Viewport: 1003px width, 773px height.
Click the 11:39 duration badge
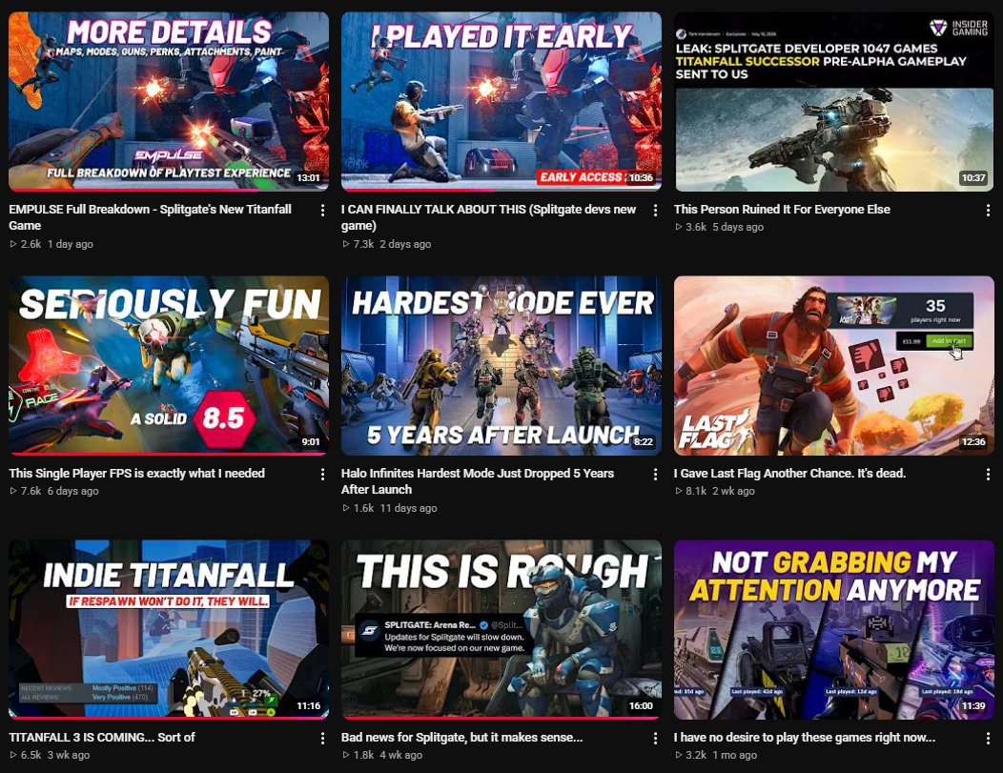coord(972,706)
